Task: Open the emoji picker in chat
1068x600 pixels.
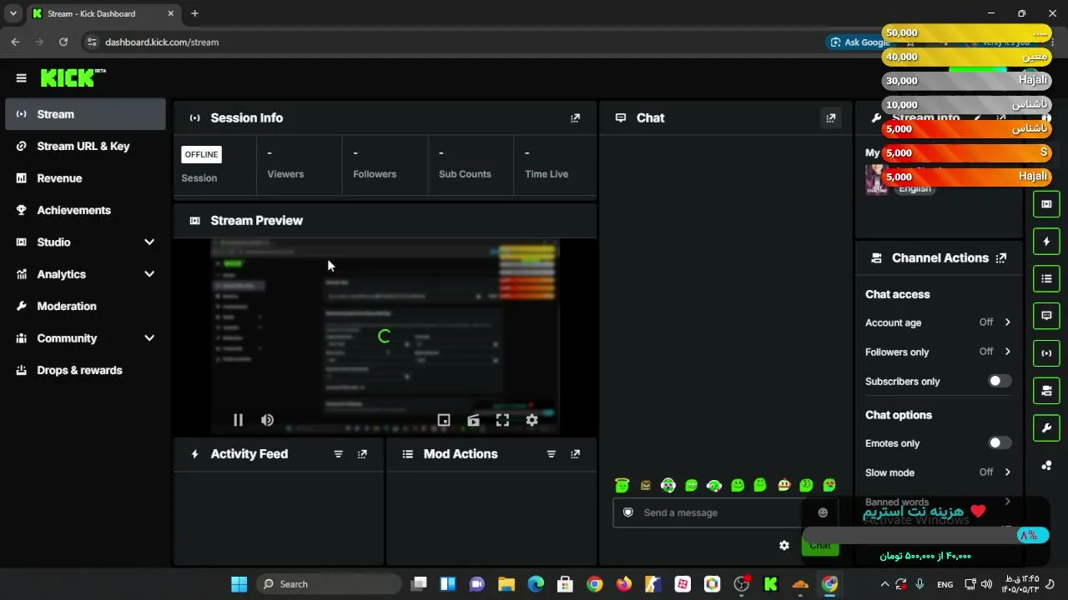Action: (823, 512)
